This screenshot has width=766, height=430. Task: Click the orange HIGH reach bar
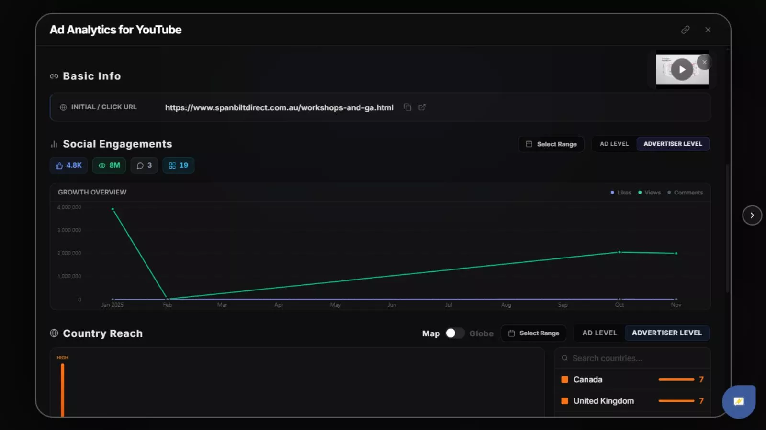pyautogui.click(x=62, y=390)
